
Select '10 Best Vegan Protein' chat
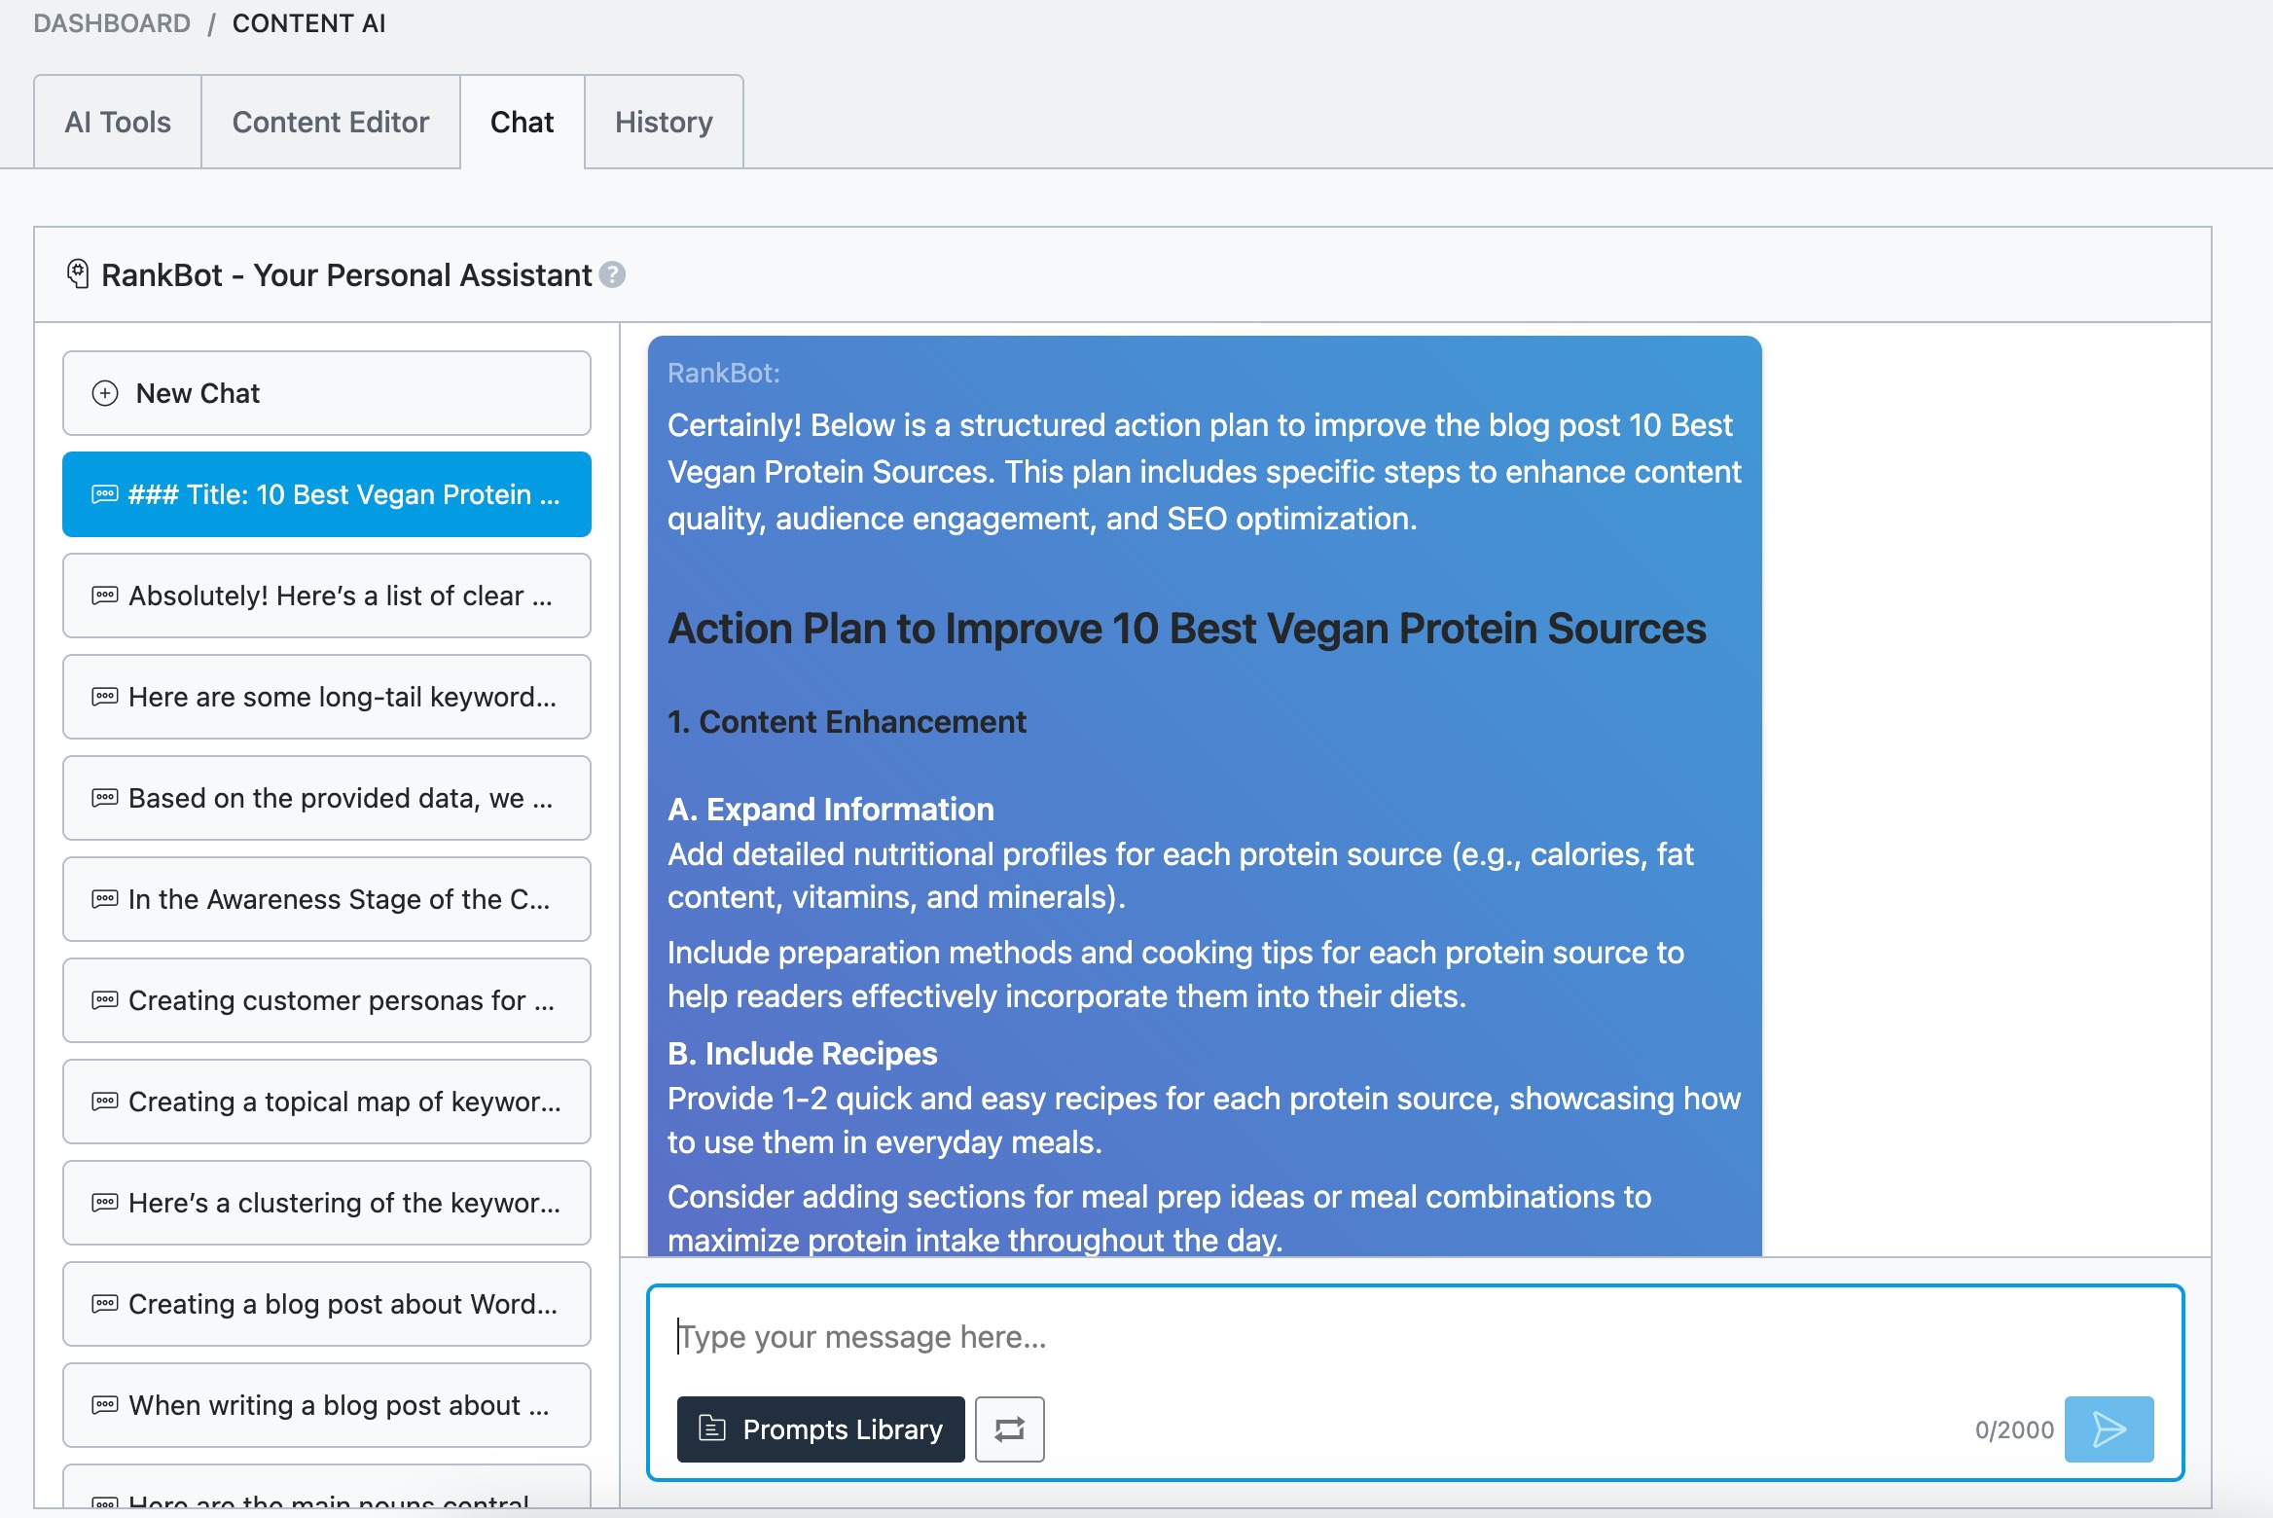(x=326, y=494)
